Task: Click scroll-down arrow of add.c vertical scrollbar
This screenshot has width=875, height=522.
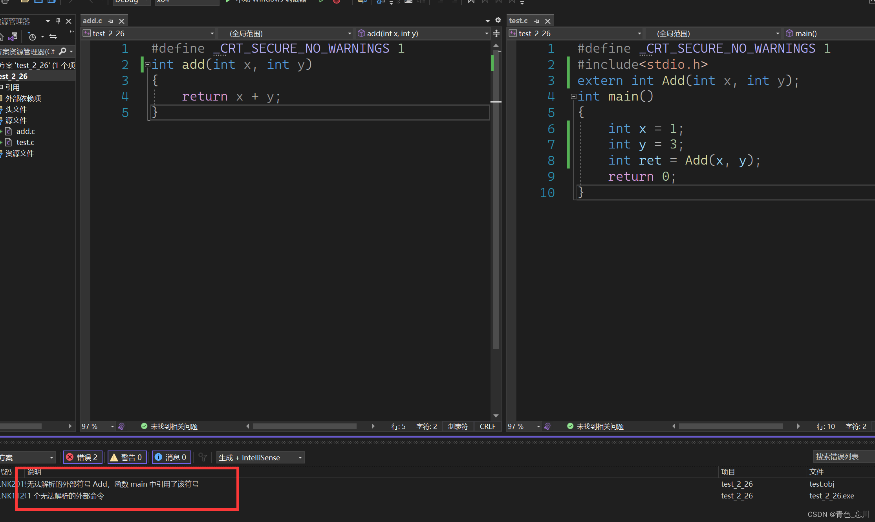Action: (496, 416)
